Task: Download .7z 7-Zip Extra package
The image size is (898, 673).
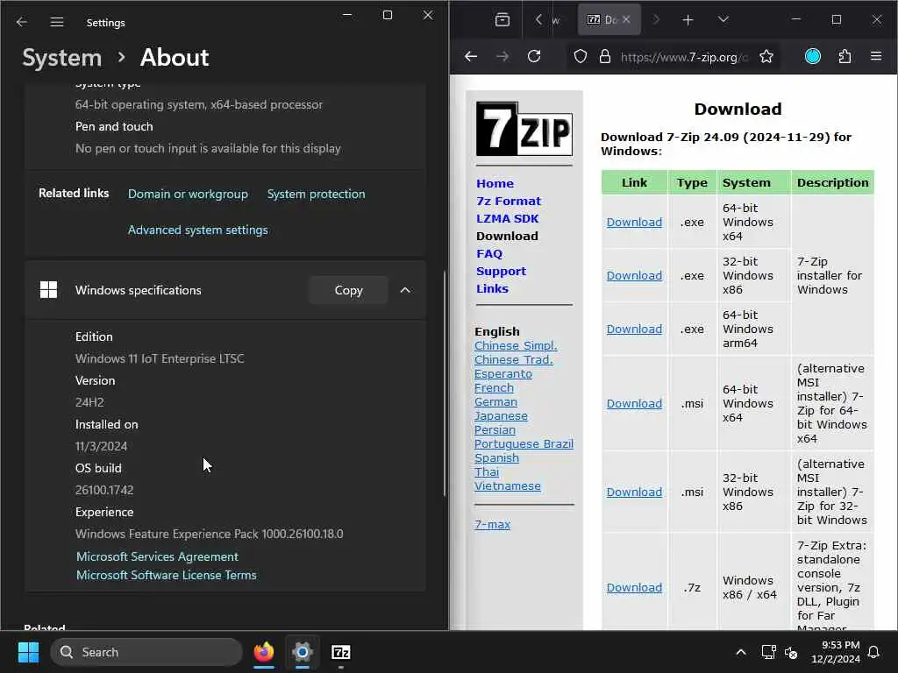Action: pos(634,588)
